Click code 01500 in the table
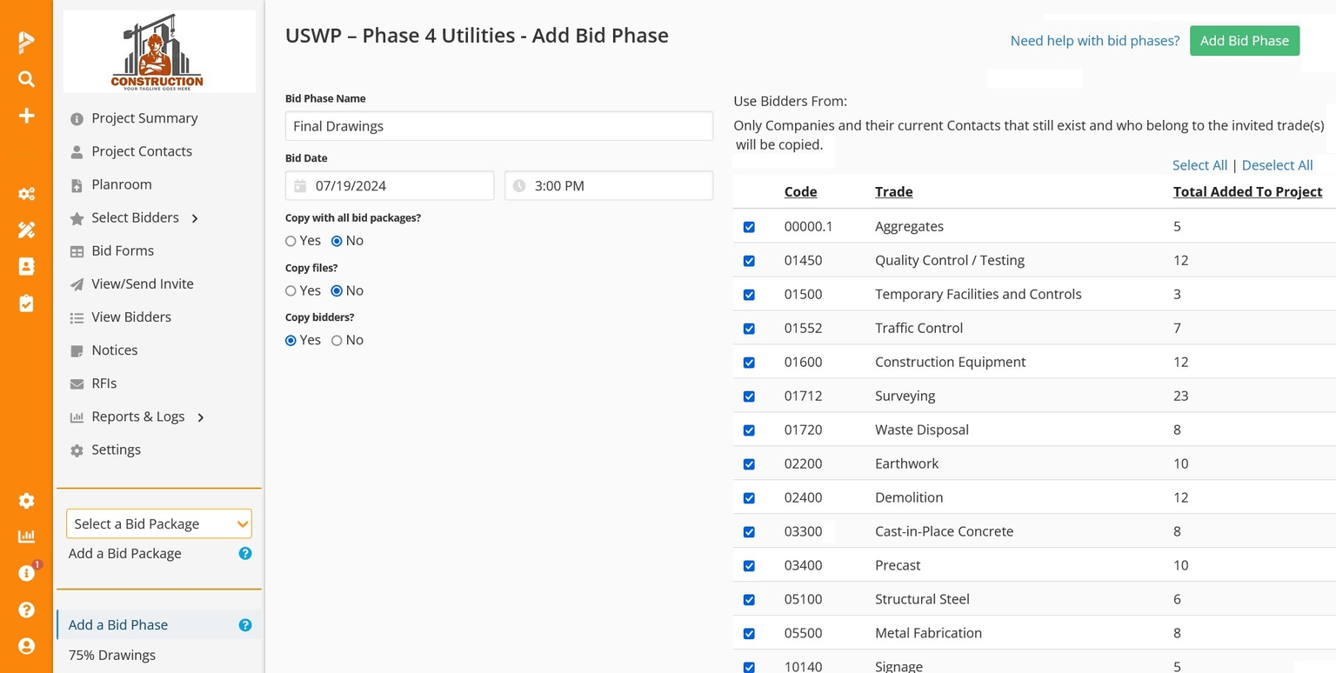This screenshot has width=1336, height=673. [803, 294]
